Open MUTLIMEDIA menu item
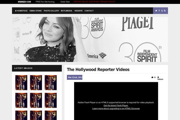Screen dimensions: 180x120 click(67, 11)
